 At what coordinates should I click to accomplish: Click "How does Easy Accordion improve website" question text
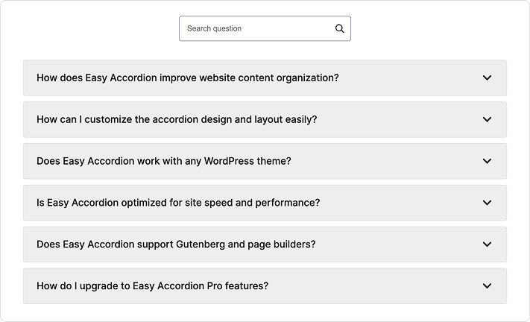[187, 78]
